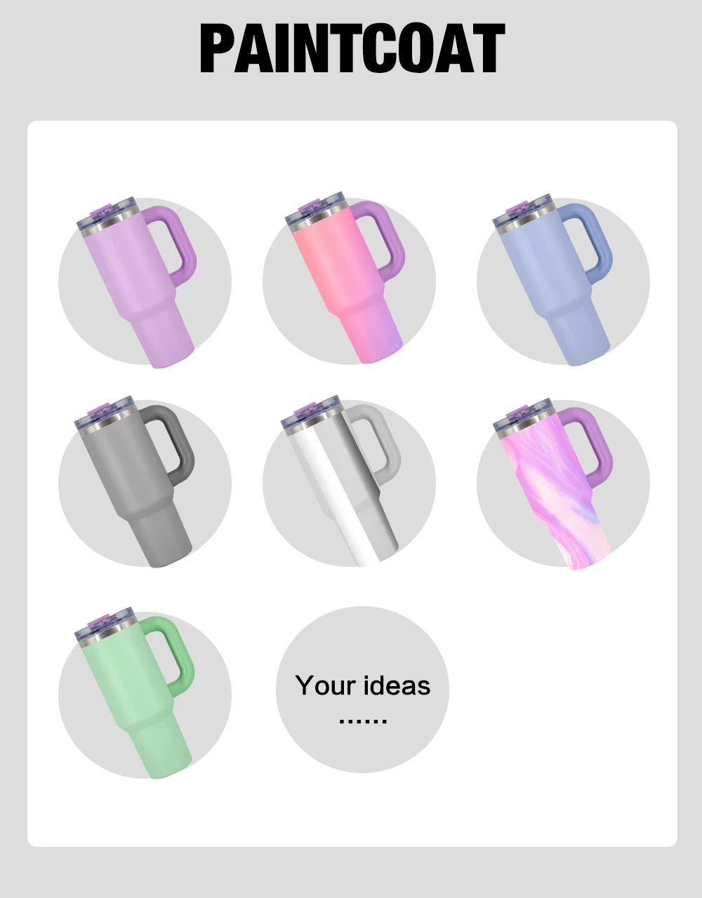Select the dark gray tumbler
Viewport: 702px width, 898px height.
point(135,483)
